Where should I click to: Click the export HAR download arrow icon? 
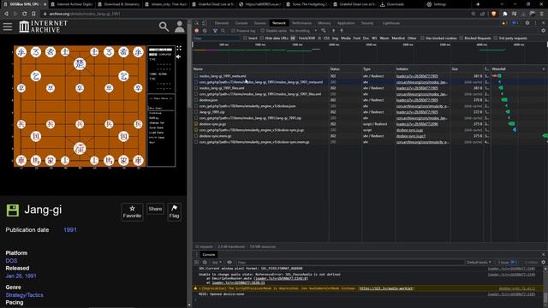342,31
